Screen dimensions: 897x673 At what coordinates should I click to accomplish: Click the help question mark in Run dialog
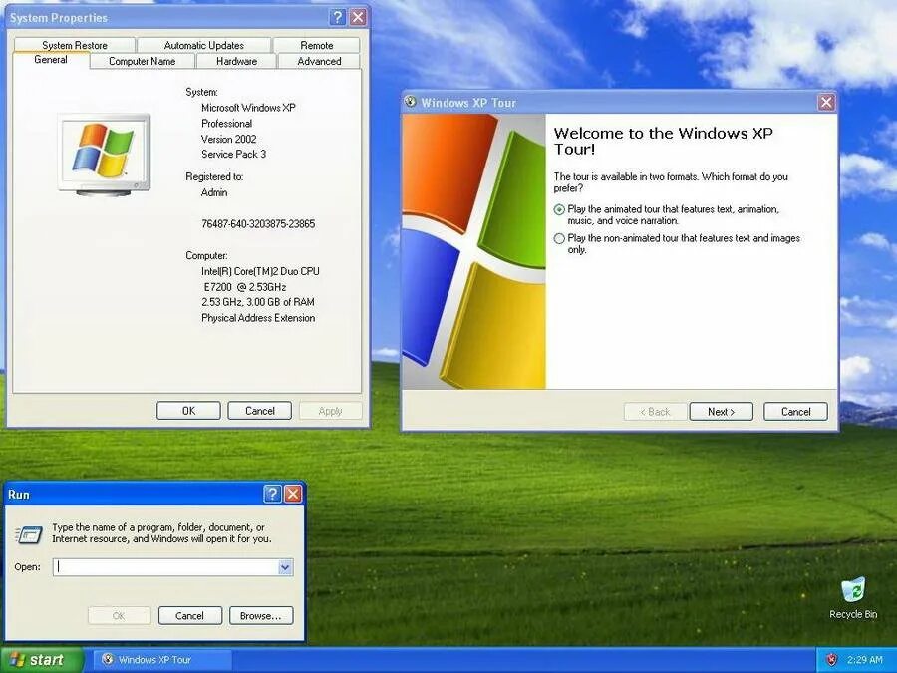[273, 494]
